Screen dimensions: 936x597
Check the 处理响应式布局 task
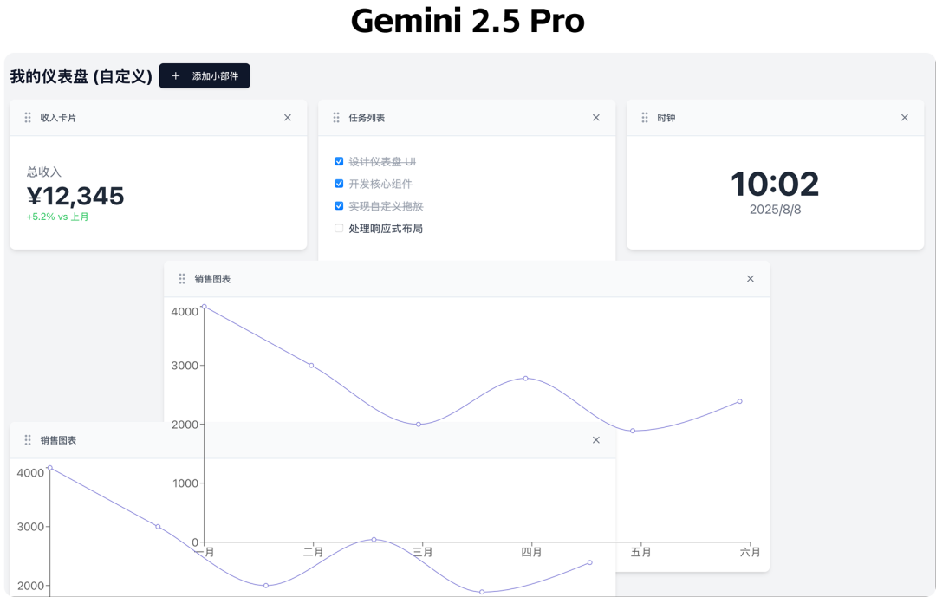point(339,228)
